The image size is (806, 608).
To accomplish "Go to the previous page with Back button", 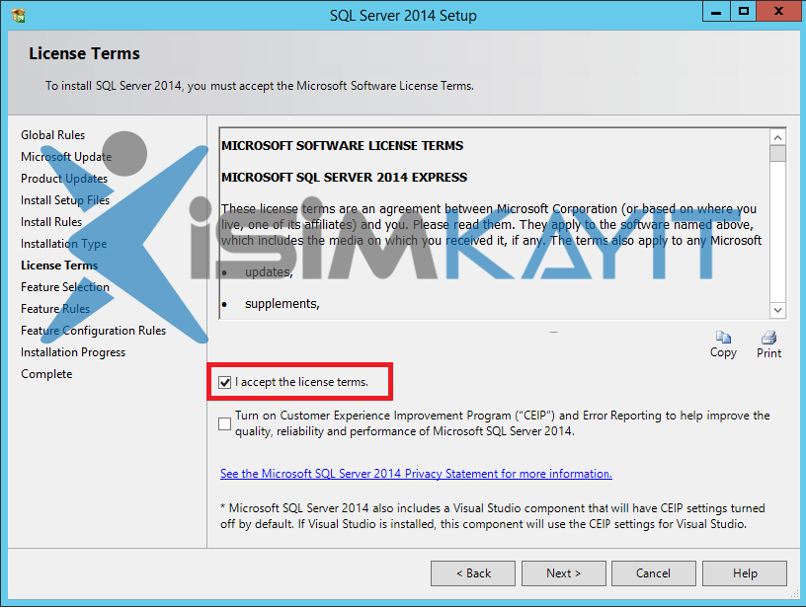I will [x=473, y=573].
